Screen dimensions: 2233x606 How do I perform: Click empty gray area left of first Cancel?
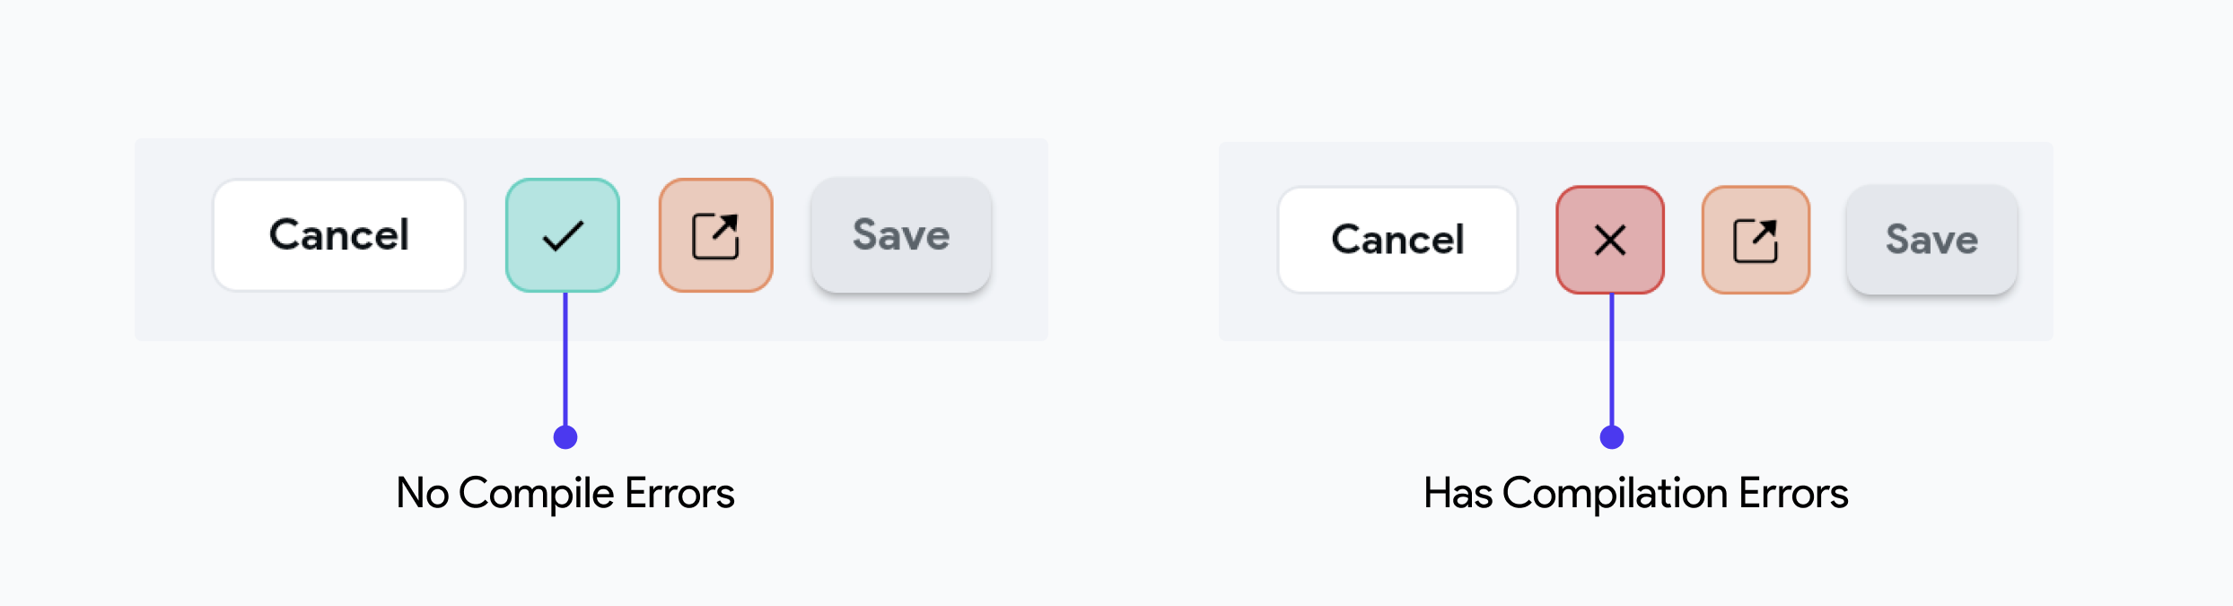click(x=173, y=240)
